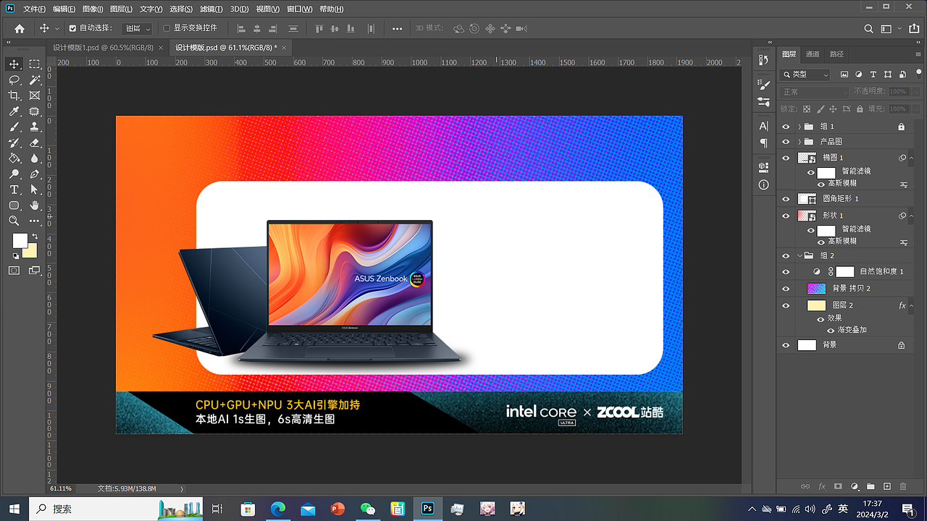The height and width of the screenshot is (521, 927).
Task: Select the Eraser tool
Action: tap(34, 143)
